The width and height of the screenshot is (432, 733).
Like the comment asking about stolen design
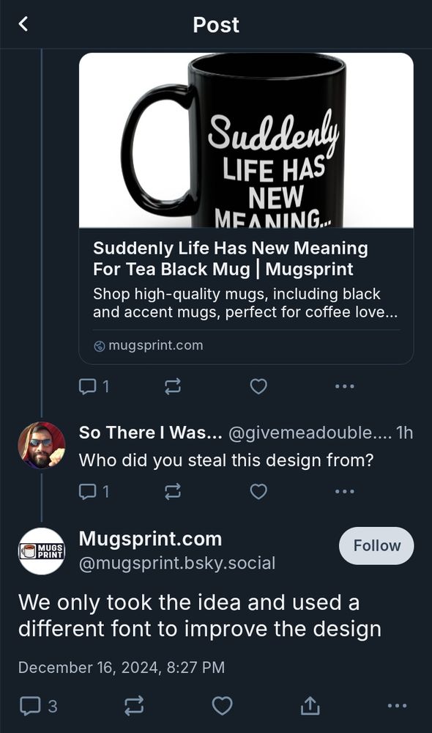258,491
